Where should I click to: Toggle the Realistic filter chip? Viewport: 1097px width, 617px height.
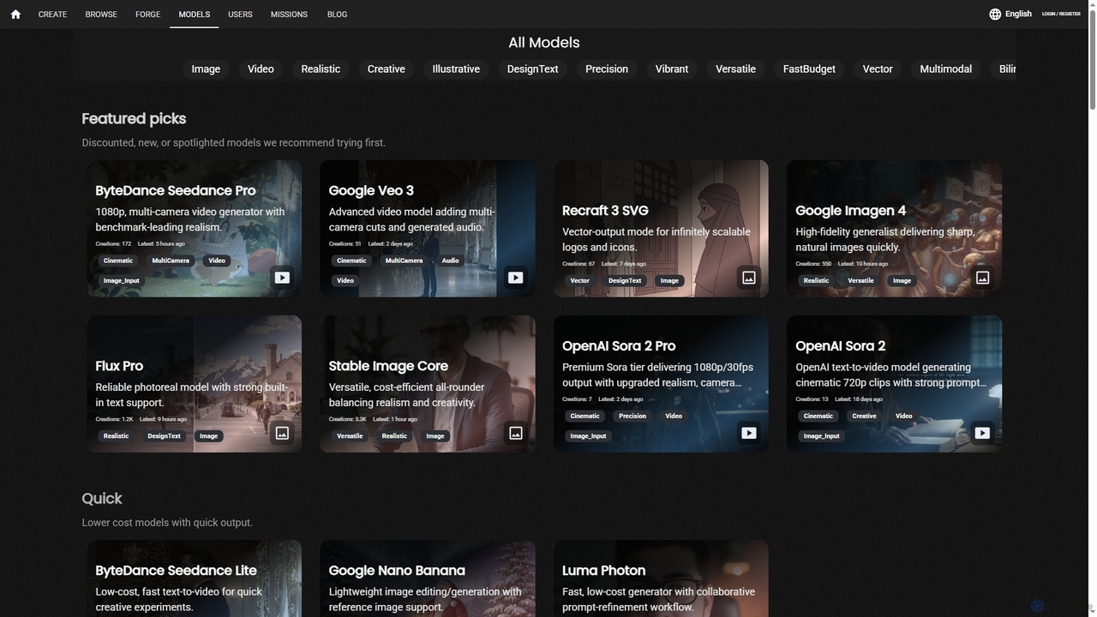(321, 69)
